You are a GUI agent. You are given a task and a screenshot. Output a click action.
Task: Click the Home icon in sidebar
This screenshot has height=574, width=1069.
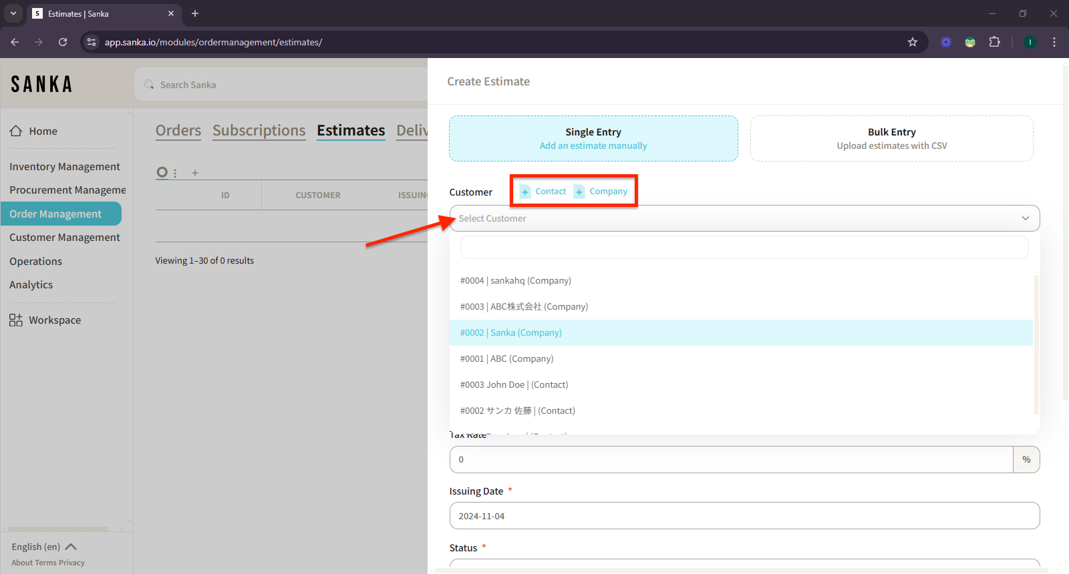click(16, 131)
